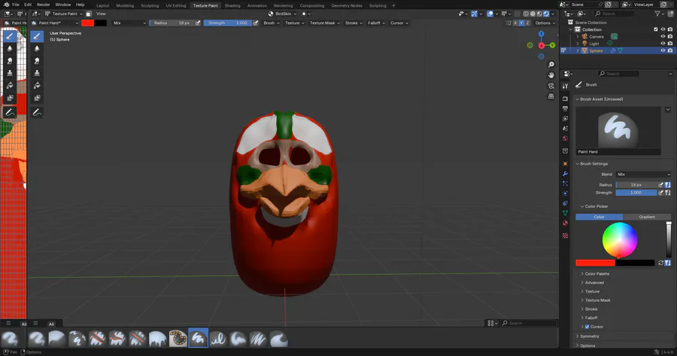The width and height of the screenshot is (677, 356).
Task: Switch to the Geometry Nodes workspace tab
Action: (x=347, y=5)
